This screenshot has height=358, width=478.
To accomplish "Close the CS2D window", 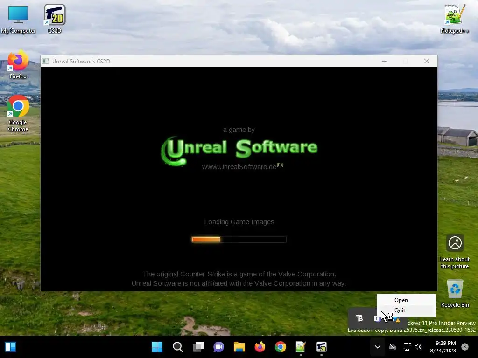I will coord(427,61).
